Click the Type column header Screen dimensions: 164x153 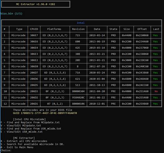tap(19, 29)
